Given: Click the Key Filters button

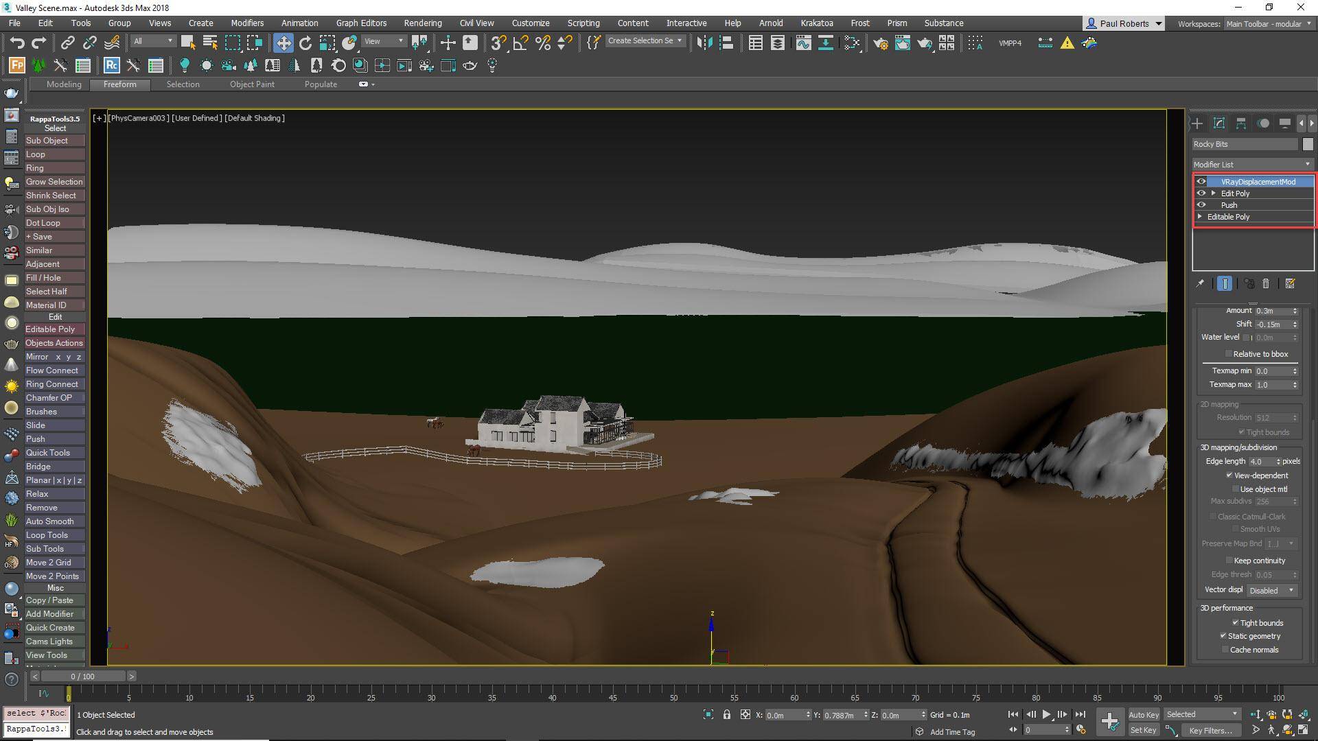Looking at the screenshot, I should [1211, 730].
